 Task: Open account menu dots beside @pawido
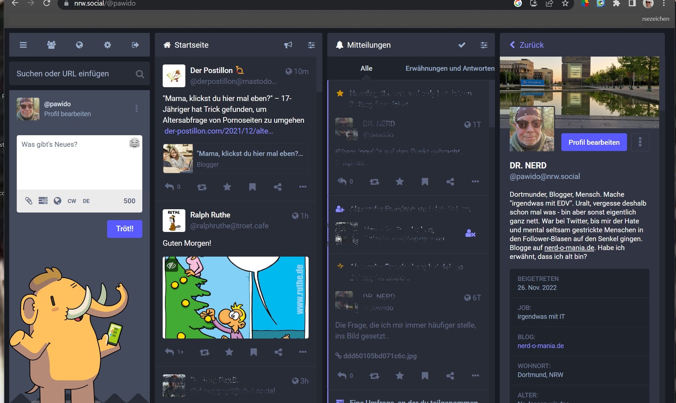137,109
